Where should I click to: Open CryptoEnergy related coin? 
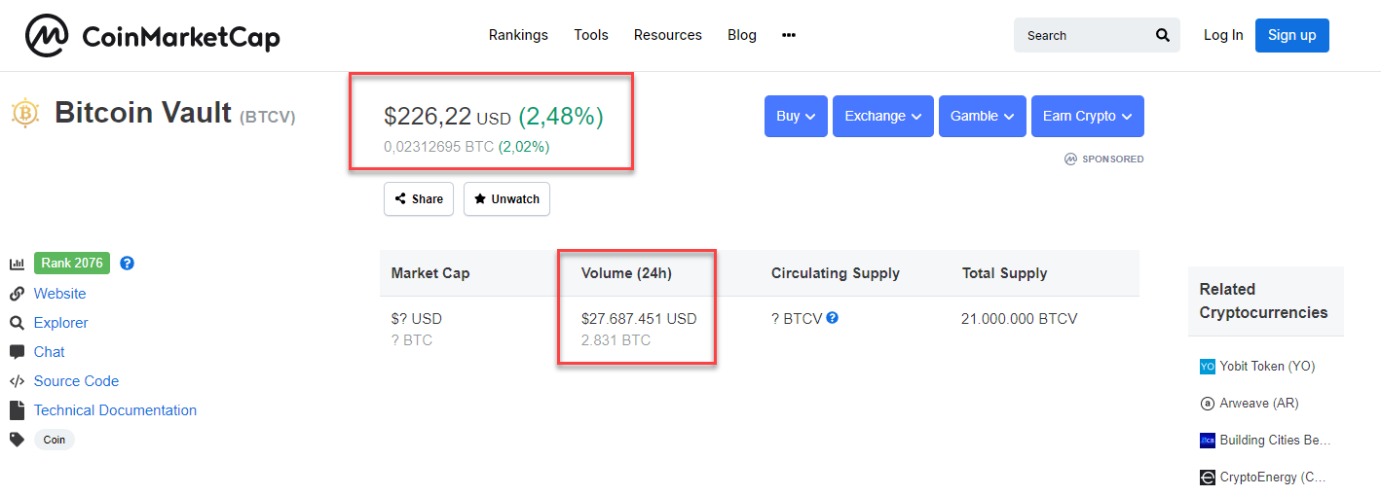coord(1273,478)
